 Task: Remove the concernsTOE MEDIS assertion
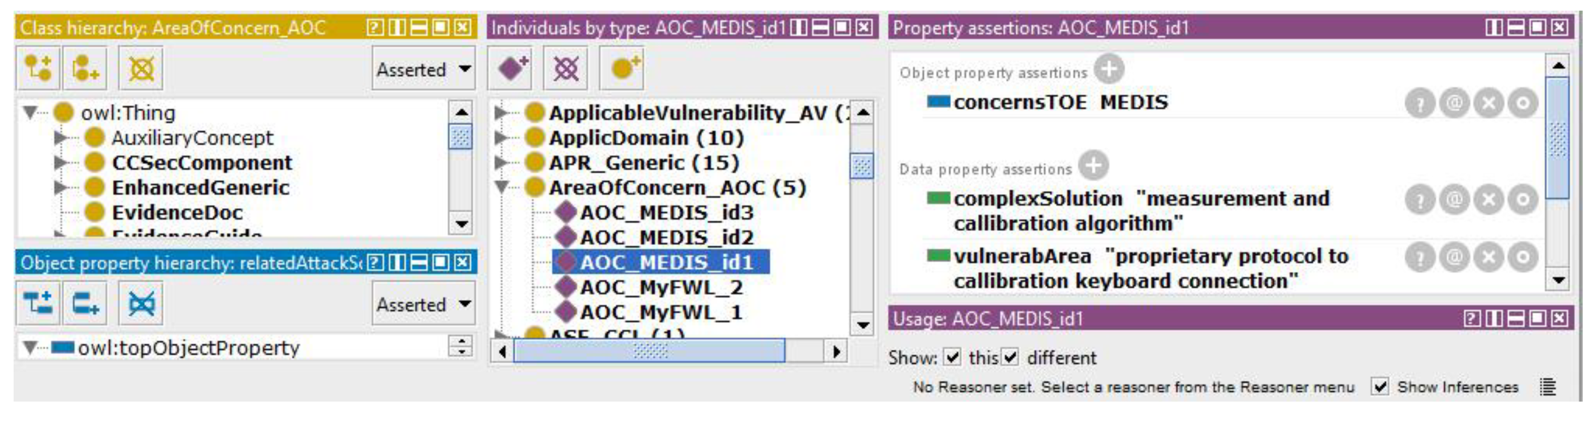(x=1489, y=103)
